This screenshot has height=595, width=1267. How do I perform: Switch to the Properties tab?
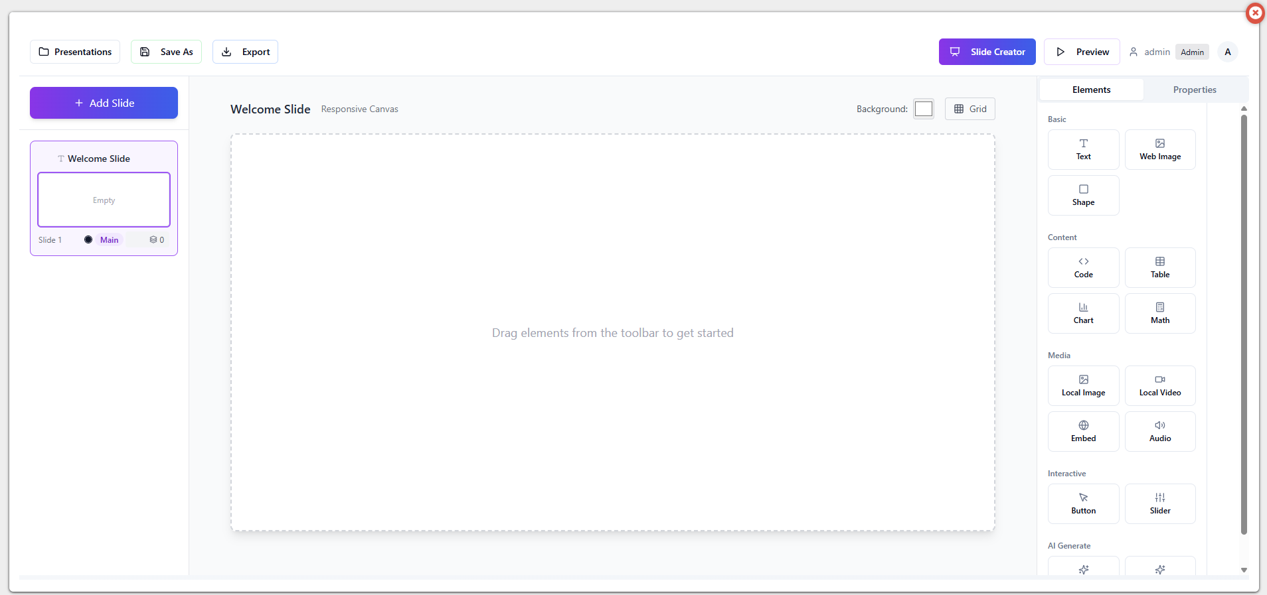(x=1194, y=90)
